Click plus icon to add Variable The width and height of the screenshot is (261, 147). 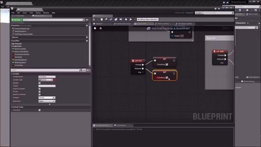coord(87,41)
